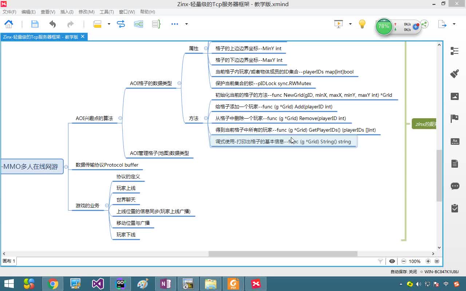Open the Image panel in the sidebar
Image resolution: width=466 pixels, height=291 pixels.
pyautogui.click(x=455, y=96)
